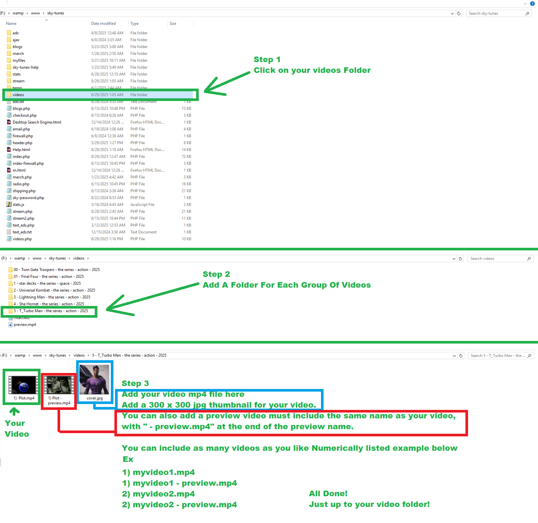Select the index.php file
Viewport: 538px width, 523px height.
point(21,157)
